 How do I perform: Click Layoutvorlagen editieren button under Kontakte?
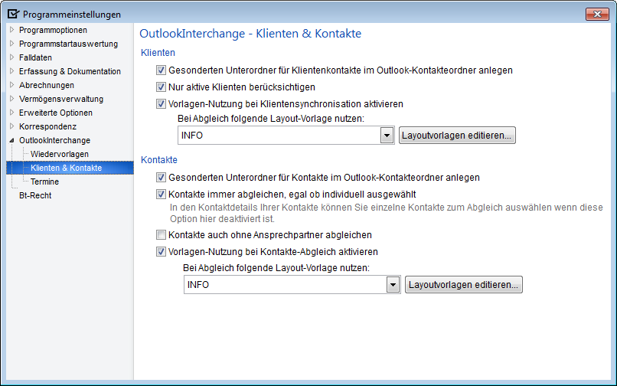coord(464,285)
